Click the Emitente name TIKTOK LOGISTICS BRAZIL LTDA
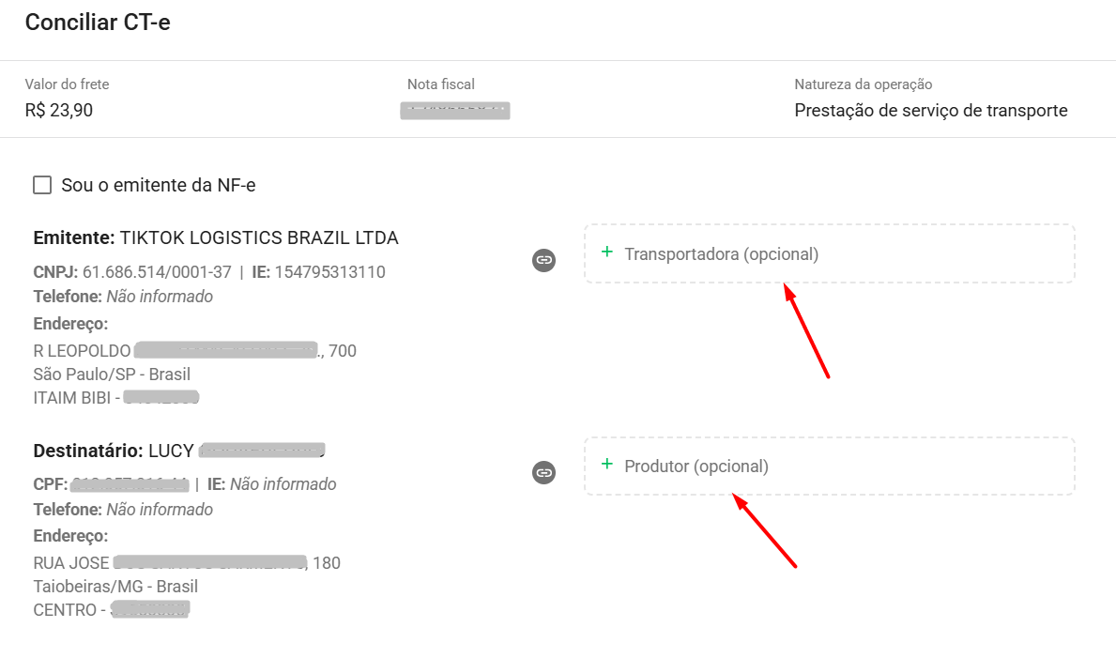This screenshot has height=658, width=1116. tap(259, 237)
